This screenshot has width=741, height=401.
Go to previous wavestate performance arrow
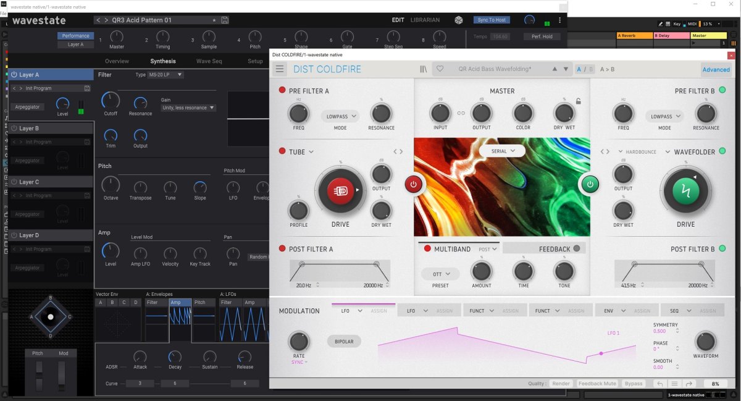click(98, 20)
